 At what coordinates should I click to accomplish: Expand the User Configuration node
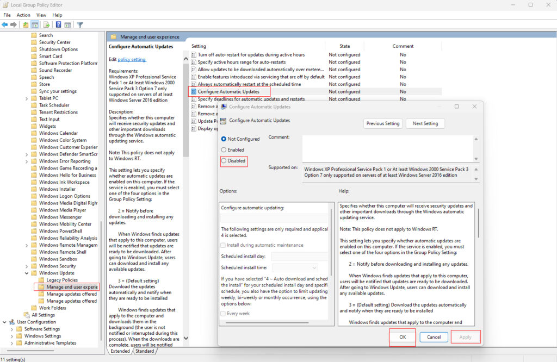tap(3, 322)
